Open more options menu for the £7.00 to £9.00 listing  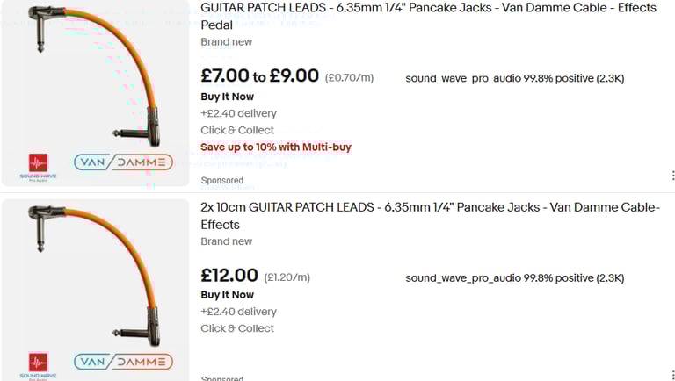pos(672,176)
